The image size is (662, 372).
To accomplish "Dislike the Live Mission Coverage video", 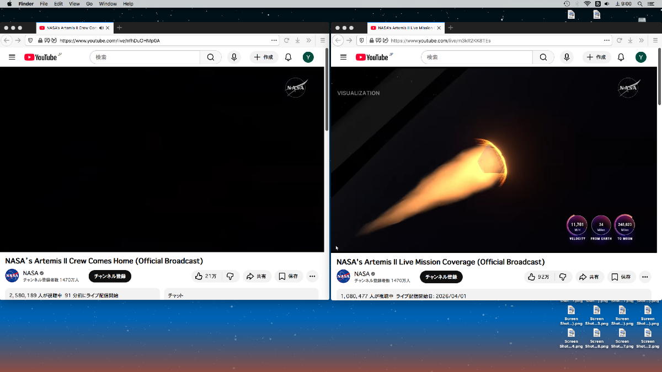I will pyautogui.click(x=563, y=277).
